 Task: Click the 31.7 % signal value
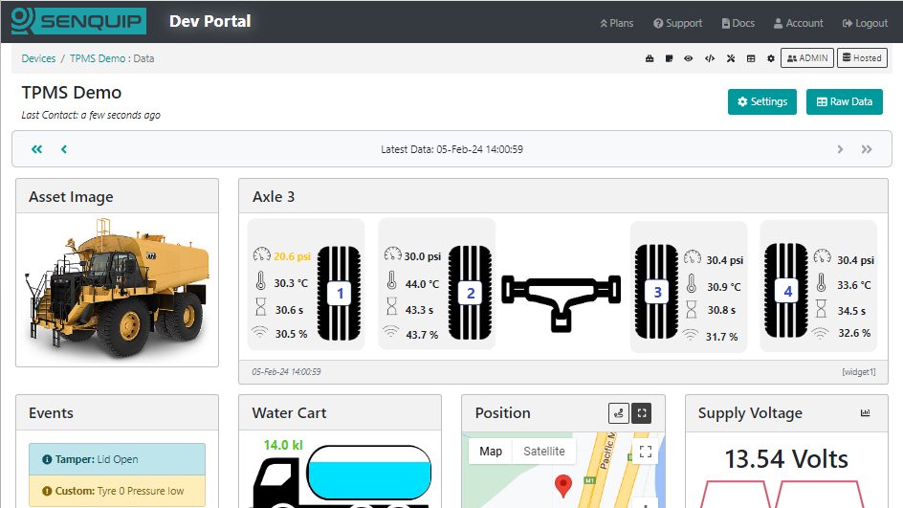pyautogui.click(x=721, y=337)
